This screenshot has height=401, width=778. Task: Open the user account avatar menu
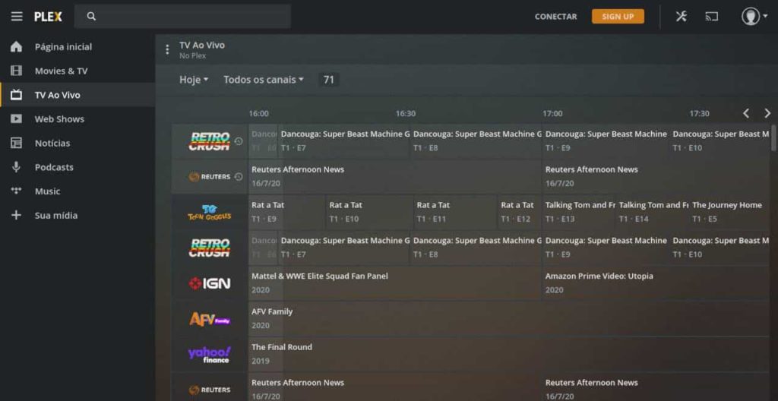tap(754, 17)
